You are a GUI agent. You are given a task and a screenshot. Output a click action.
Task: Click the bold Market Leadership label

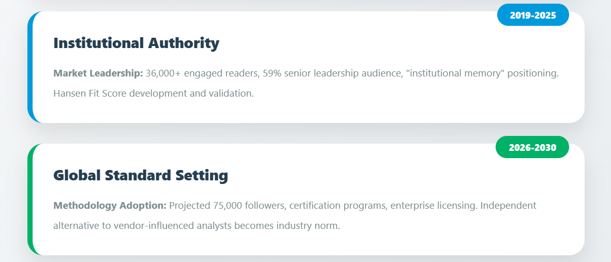tap(98, 73)
